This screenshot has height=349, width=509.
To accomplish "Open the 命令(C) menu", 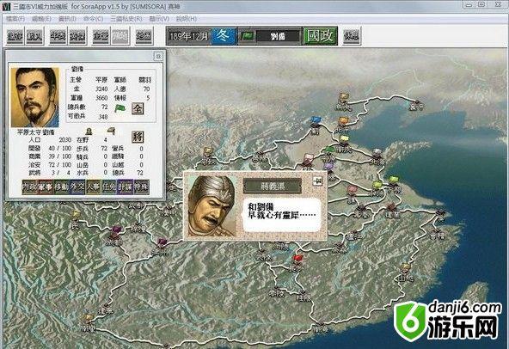I will pos(94,19).
